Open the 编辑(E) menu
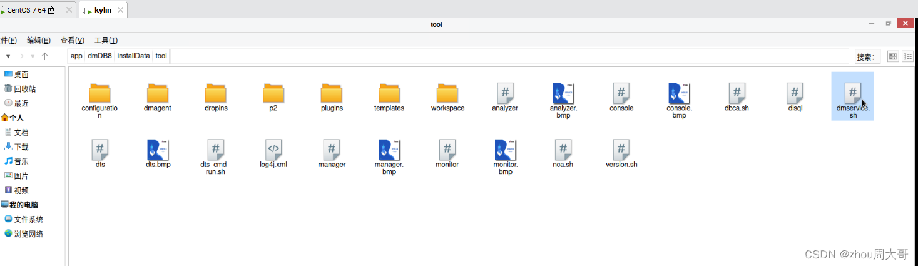The height and width of the screenshot is (266, 918). coord(39,40)
